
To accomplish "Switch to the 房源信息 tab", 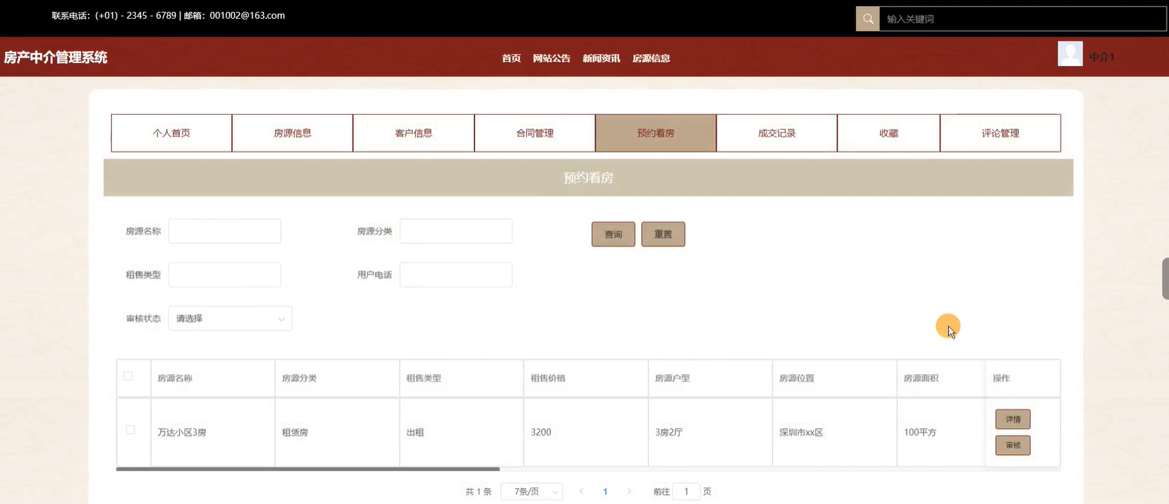I will coord(292,133).
